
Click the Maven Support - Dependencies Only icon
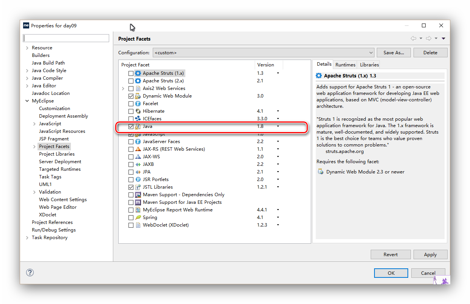point(138,195)
